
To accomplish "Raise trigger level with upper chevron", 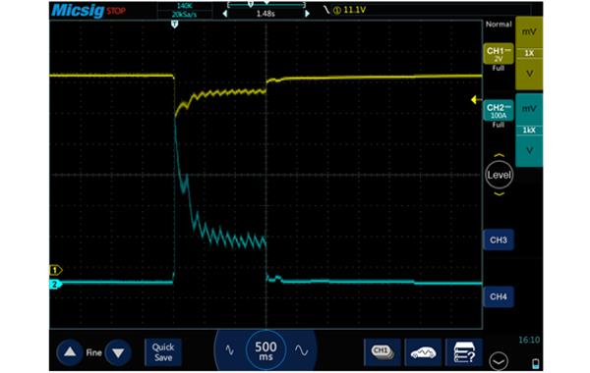I will point(499,155).
